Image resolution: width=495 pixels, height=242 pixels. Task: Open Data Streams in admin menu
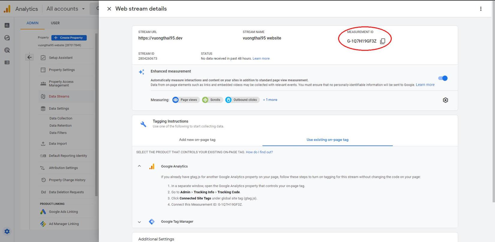click(59, 97)
